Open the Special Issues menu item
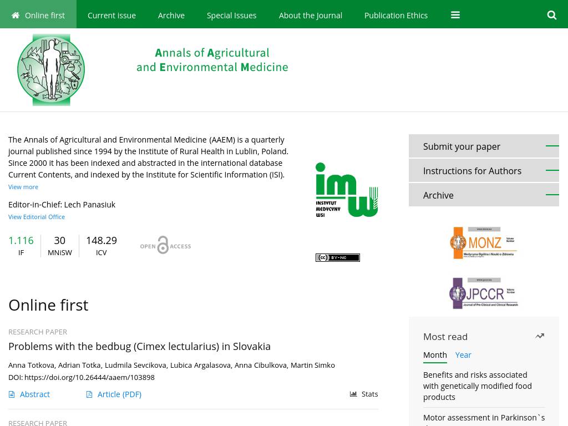 231,15
